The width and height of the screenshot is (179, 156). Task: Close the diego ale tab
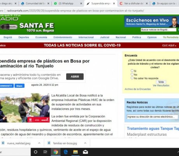coord(16,4)
